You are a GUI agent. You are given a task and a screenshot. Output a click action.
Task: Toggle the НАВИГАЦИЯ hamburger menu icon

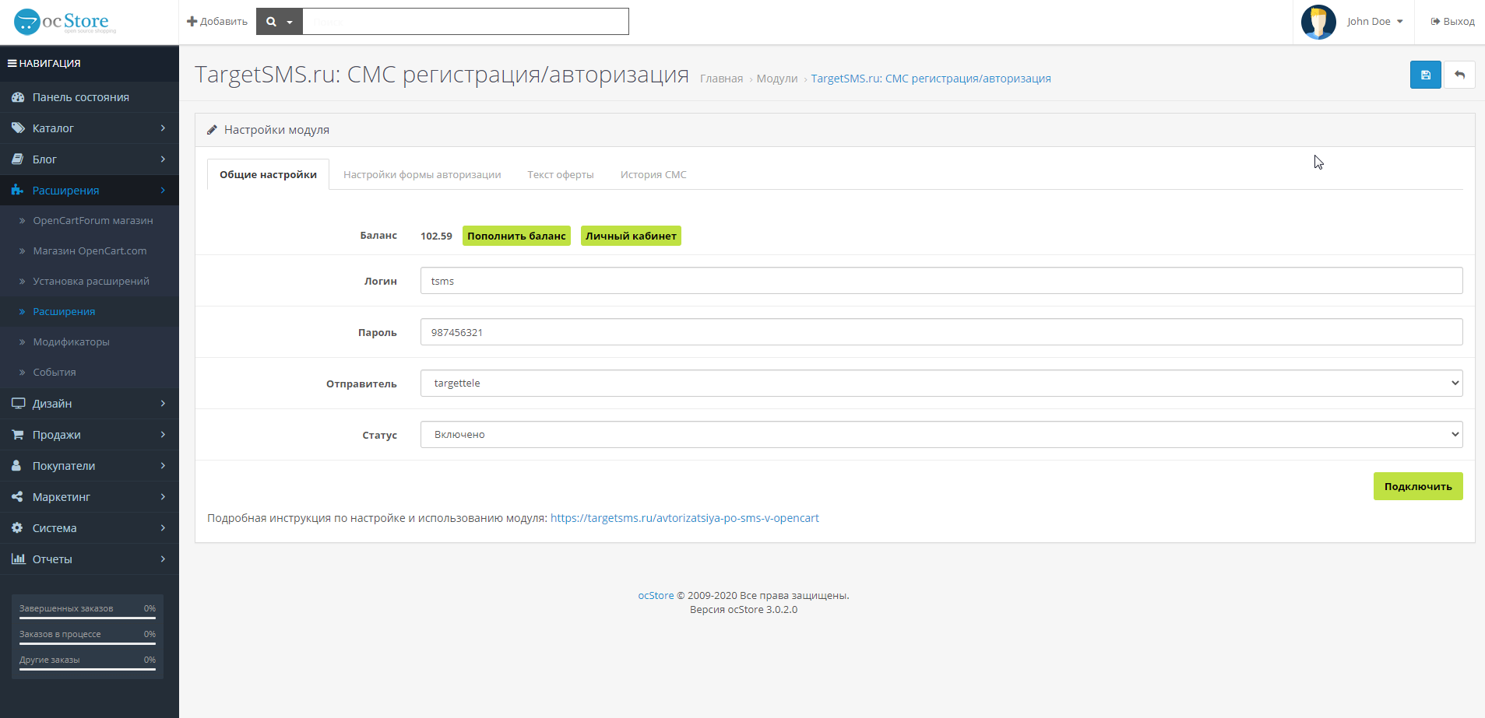tap(12, 63)
